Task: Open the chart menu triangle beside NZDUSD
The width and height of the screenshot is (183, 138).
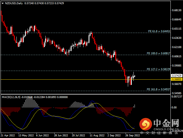Action: pos(3,3)
